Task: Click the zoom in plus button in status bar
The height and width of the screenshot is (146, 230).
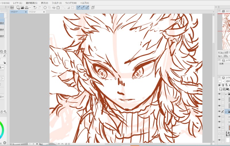Action: [x=33, y=144]
